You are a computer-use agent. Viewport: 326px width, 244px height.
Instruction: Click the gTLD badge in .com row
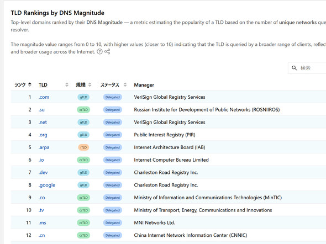tap(83, 97)
